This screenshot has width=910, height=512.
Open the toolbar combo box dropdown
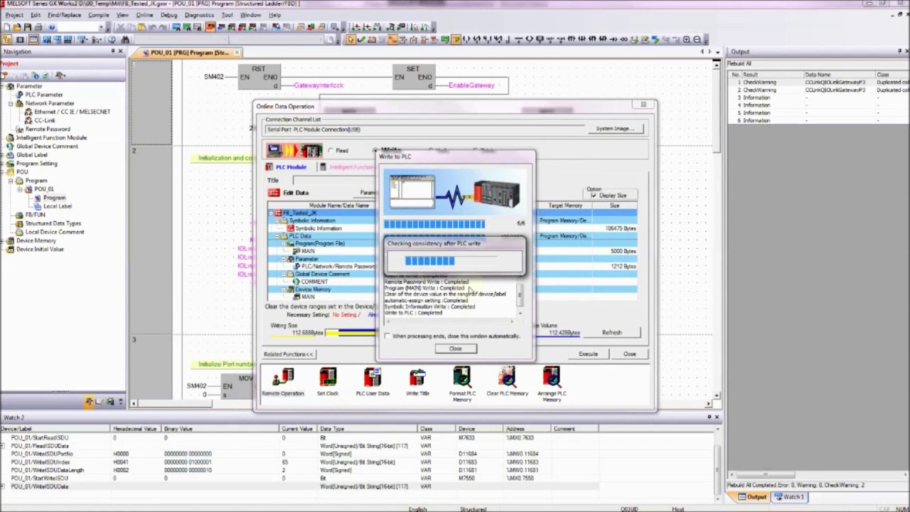click(x=100, y=27)
